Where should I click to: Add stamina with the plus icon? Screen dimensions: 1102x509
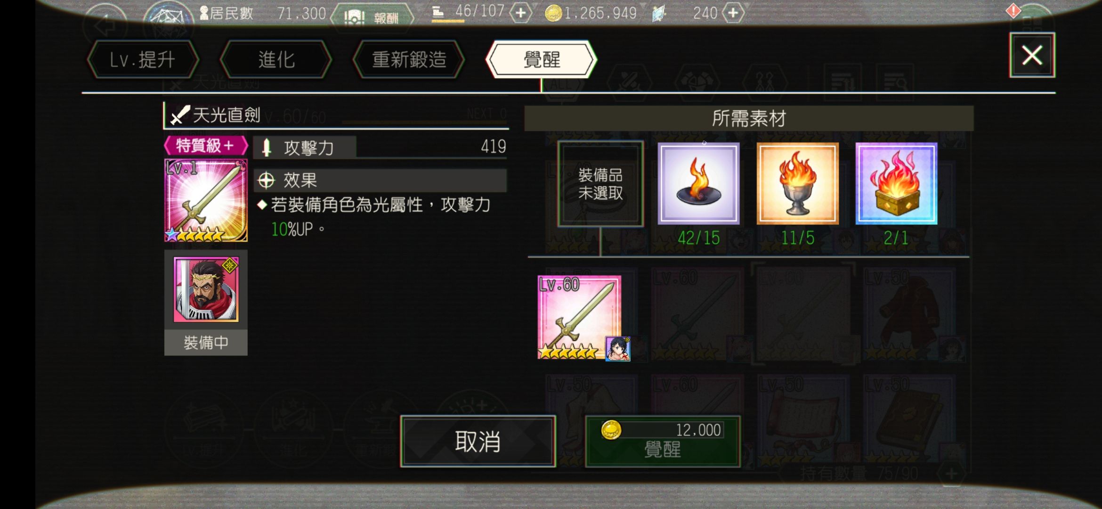click(x=520, y=13)
